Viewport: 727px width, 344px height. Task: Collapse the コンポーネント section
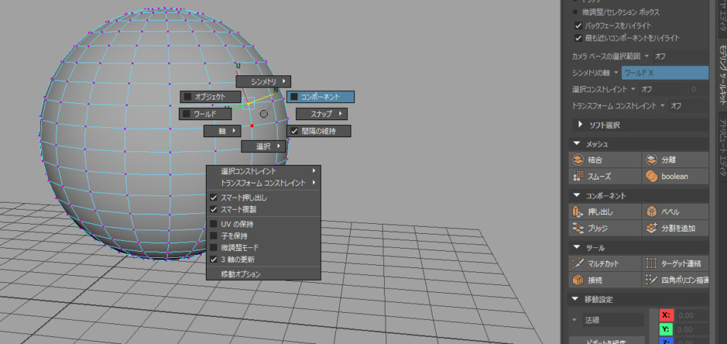[576, 195]
